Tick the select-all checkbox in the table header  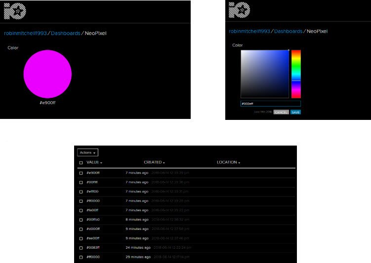tap(81, 163)
